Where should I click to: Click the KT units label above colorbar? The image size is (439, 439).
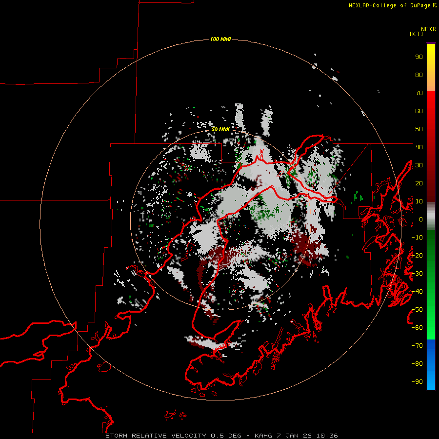[417, 34]
